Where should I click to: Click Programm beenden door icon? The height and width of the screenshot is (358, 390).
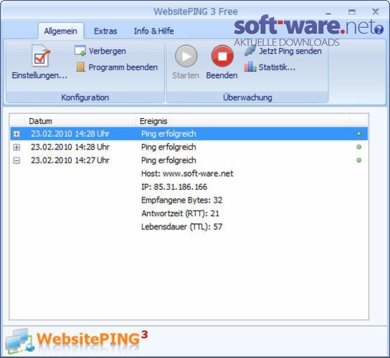tap(80, 67)
